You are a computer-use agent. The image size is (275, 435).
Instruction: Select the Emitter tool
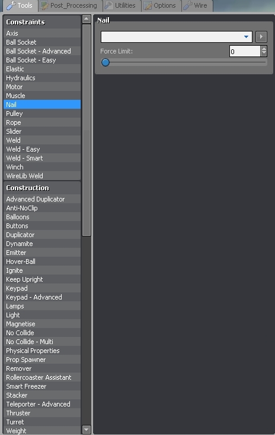[42, 253]
